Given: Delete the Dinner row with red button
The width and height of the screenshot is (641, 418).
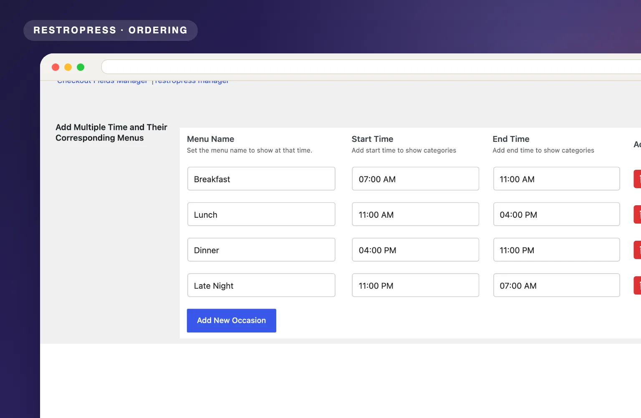Looking at the screenshot, I should pyautogui.click(x=638, y=250).
